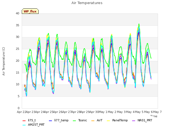Image resolution: width=174 pixels, height=130 pixels.
Task: Click the 20 y-axis tick label
Action: 17,61
